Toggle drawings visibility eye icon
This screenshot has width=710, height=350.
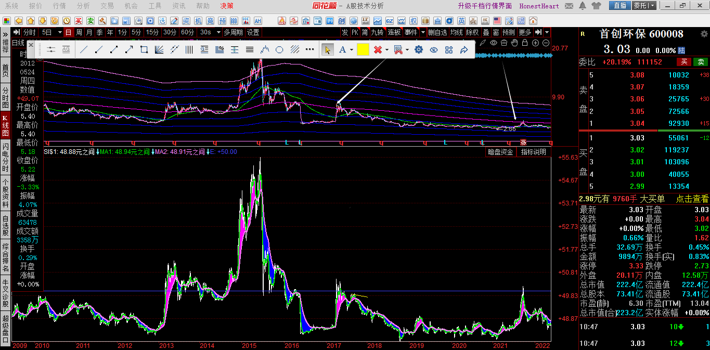[434, 50]
